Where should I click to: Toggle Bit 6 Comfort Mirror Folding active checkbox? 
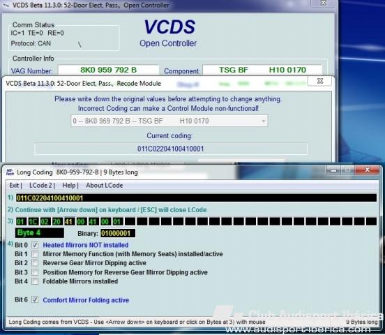tap(35, 300)
